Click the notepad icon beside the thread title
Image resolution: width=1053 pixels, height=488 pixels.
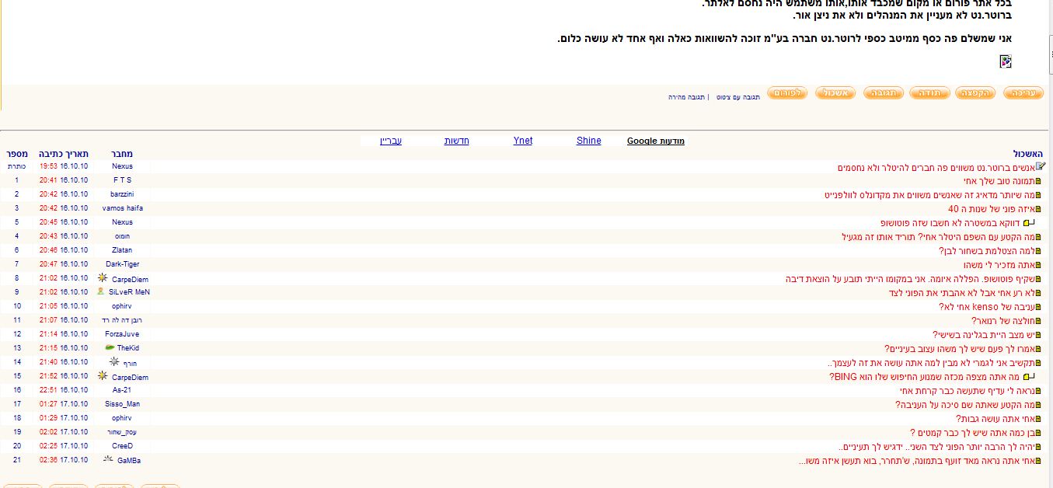point(1041,166)
